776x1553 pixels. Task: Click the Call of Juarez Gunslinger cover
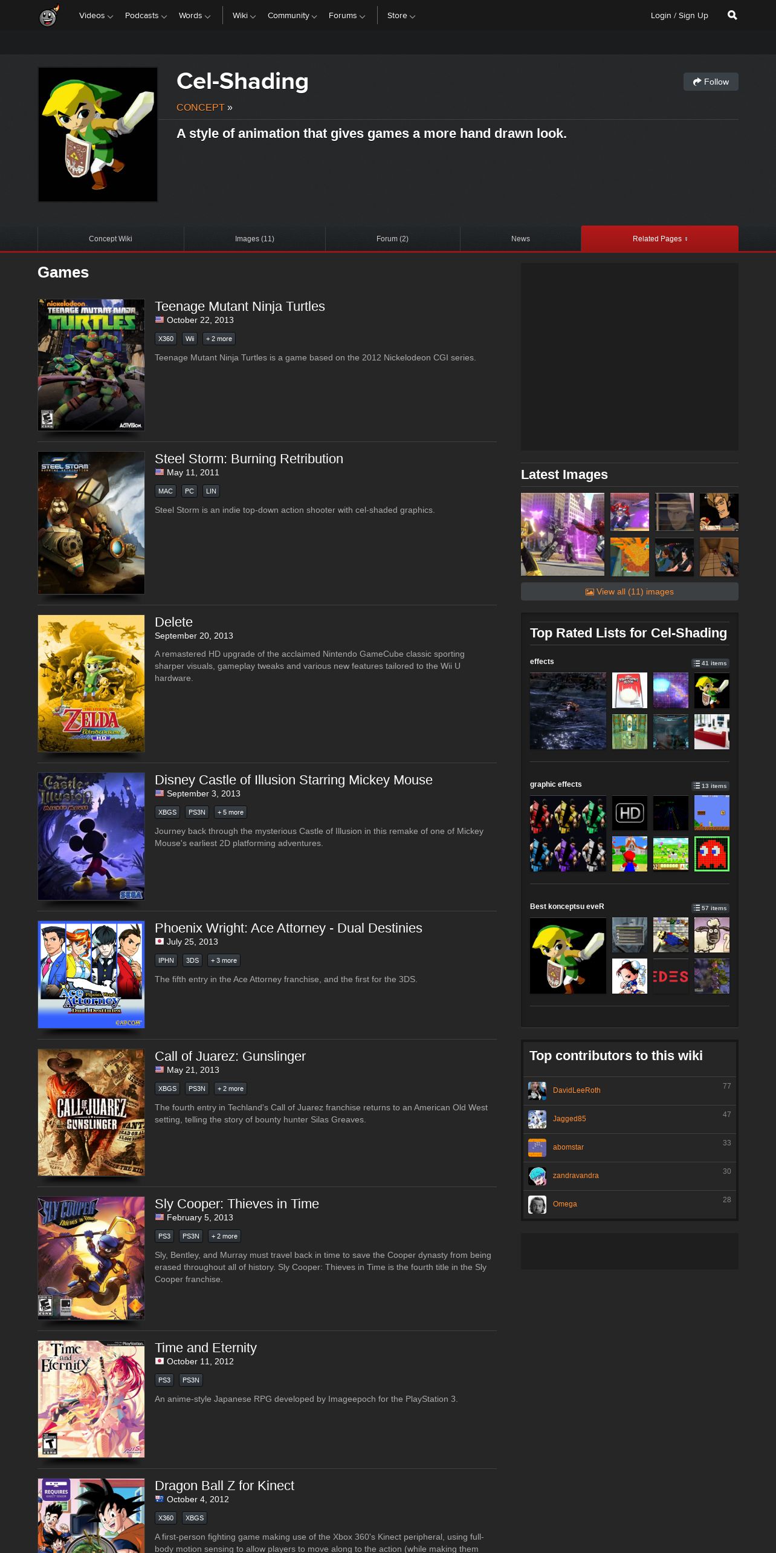point(91,1112)
